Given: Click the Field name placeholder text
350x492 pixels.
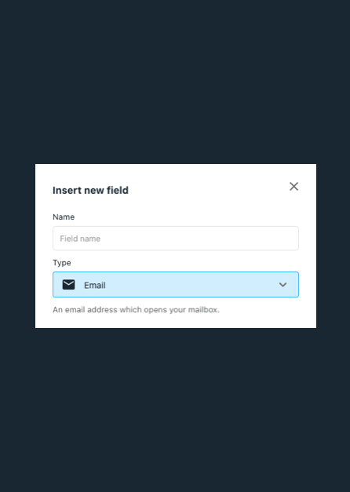Looking at the screenshot, I should [80, 239].
